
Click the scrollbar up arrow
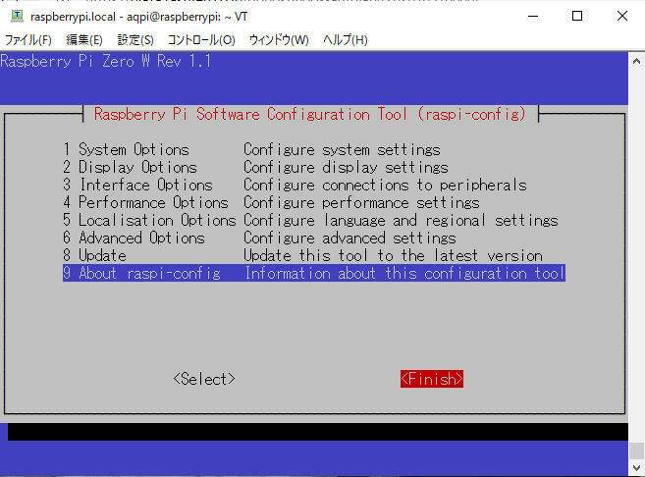click(636, 61)
